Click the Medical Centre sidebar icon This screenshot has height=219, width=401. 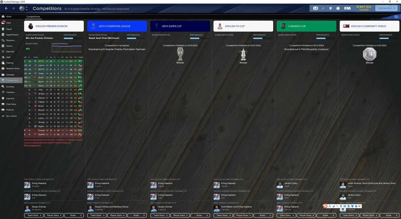(3, 69)
